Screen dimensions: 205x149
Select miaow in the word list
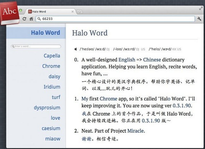coord(53,138)
